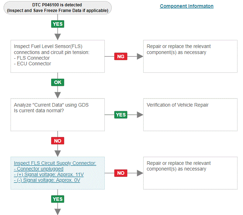Select the Verification of Vehicle Repair box
This screenshot has width=243, height=215.
pos(190,115)
